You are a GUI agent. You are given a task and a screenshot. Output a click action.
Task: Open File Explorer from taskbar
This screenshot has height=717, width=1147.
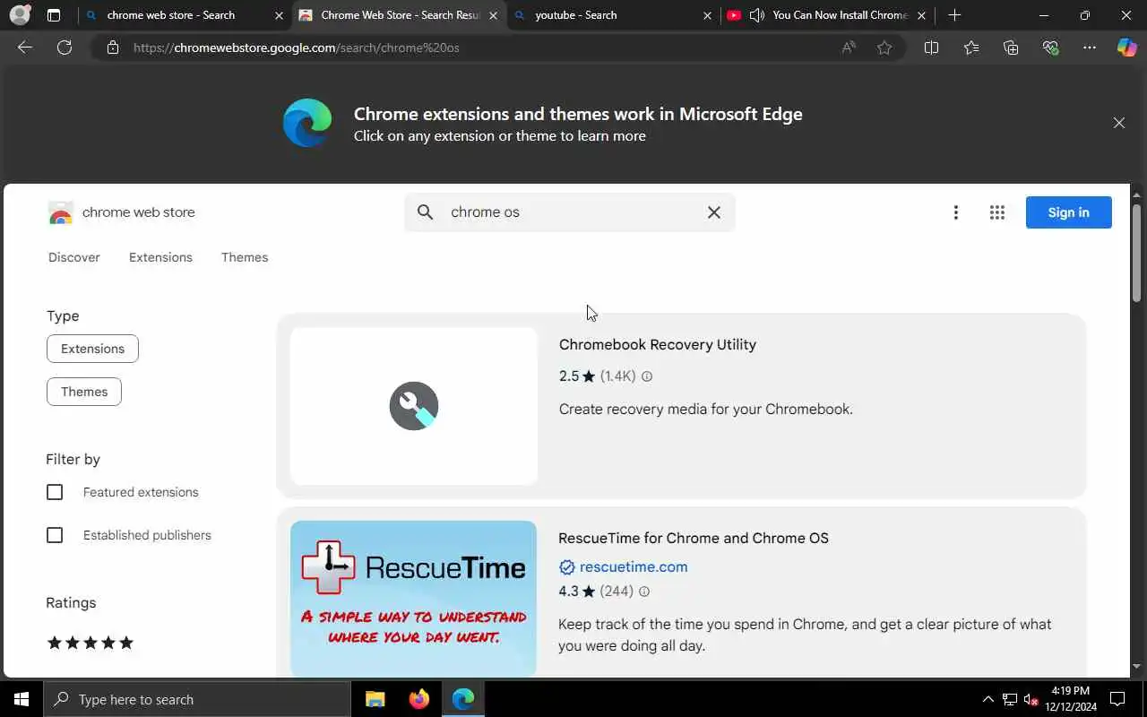[x=375, y=699]
